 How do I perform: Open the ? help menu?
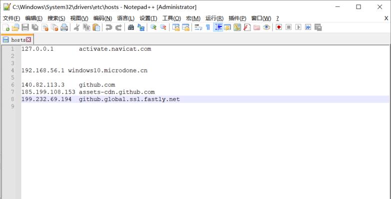[278, 18]
